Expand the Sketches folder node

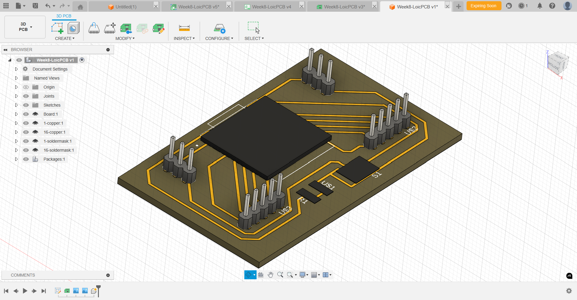[x=17, y=105]
